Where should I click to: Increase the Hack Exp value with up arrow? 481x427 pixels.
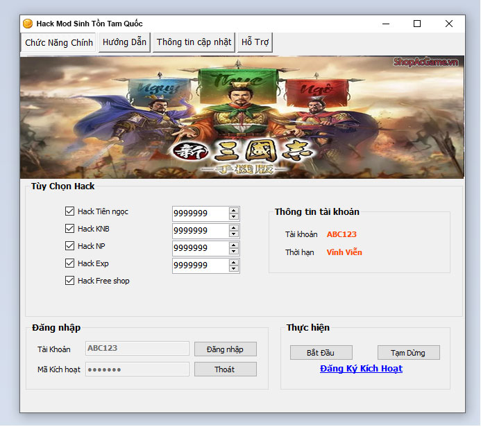coord(234,263)
